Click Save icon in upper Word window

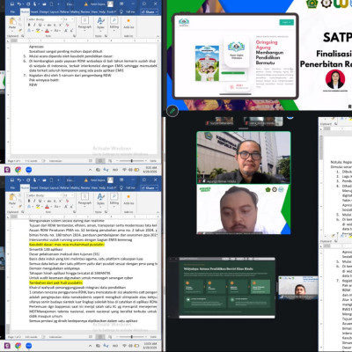[12, 4]
